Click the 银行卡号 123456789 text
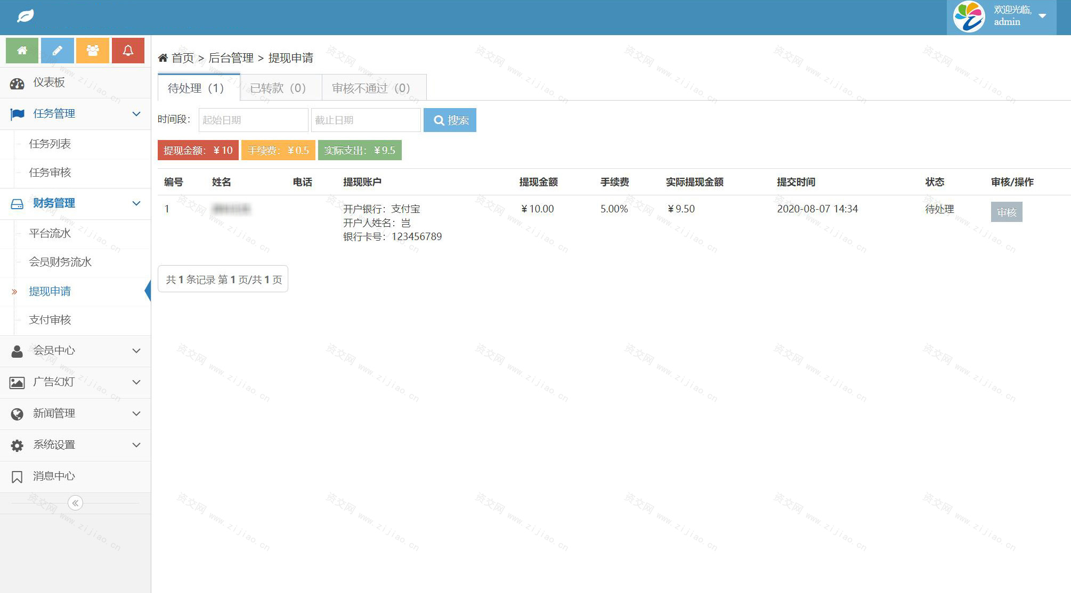Image resolution: width=1071 pixels, height=593 pixels. click(393, 236)
